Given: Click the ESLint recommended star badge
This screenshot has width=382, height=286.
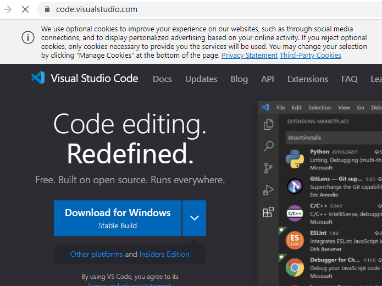Looking at the screenshot, I should pyautogui.click(x=282, y=230).
